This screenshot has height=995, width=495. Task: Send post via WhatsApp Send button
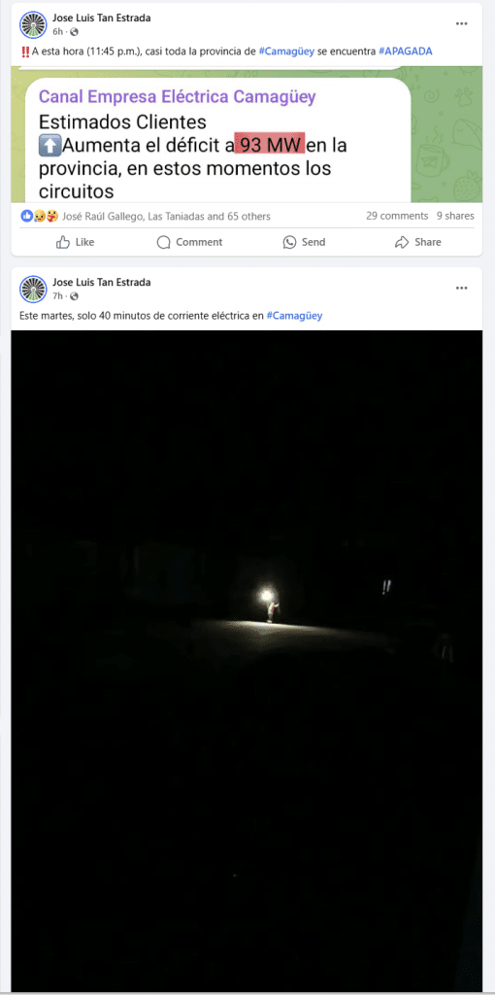pyautogui.click(x=304, y=242)
